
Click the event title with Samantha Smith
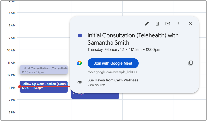[x=133, y=39]
